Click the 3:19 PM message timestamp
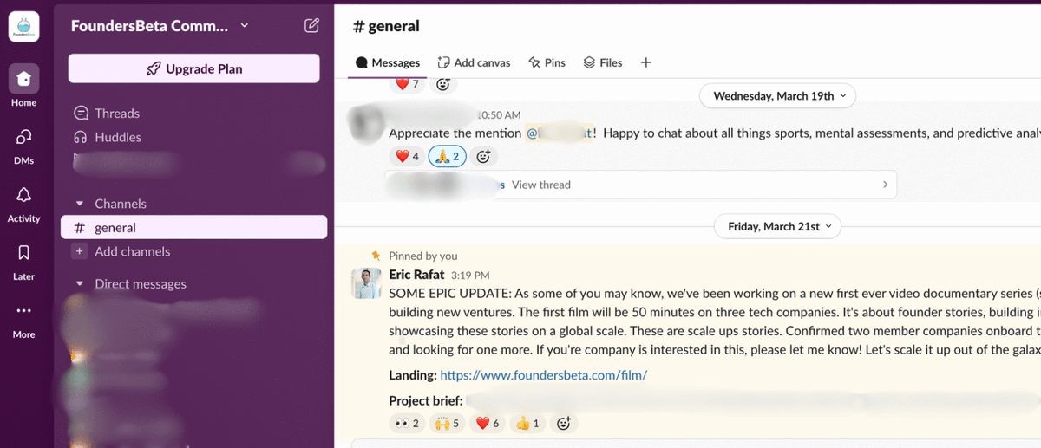 469,276
